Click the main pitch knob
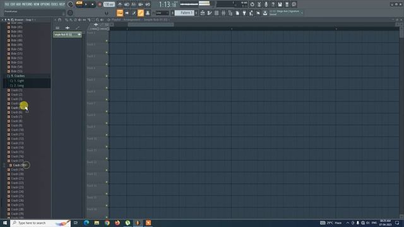 tap(70, 13)
